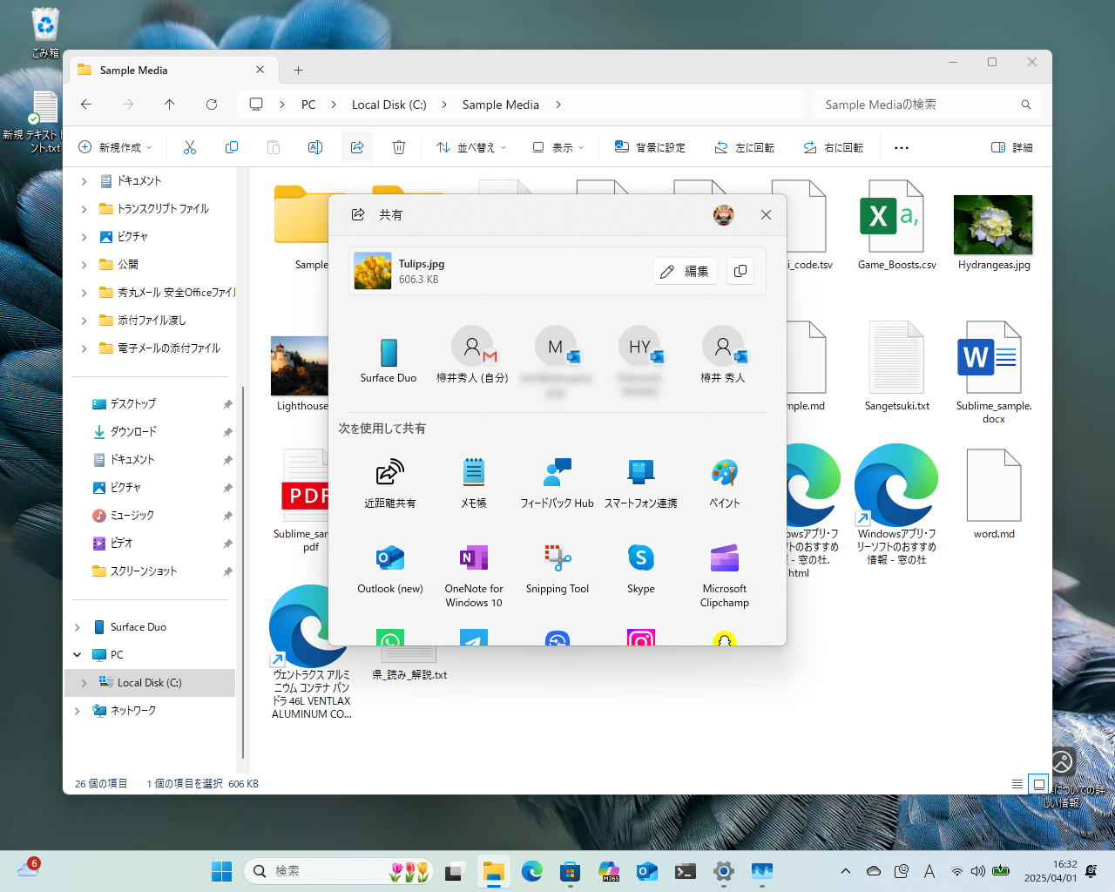The height and width of the screenshot is (892, 1115).
Task: Share with Microsoft Clipchamp
Action: click(x=724, y=571)
